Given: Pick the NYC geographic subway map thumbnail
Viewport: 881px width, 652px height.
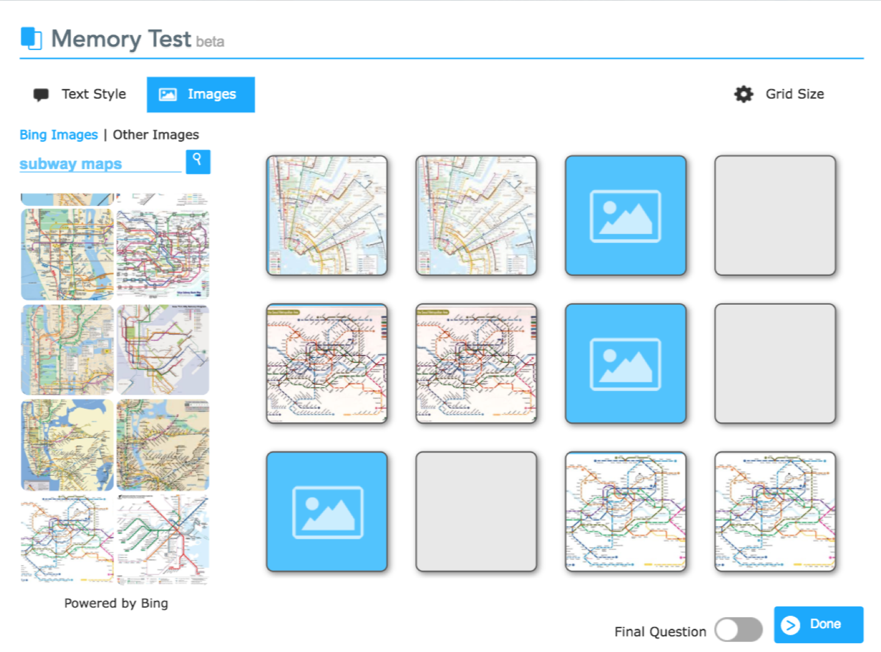Looking at the screenshot, I should tap(67, 255).
